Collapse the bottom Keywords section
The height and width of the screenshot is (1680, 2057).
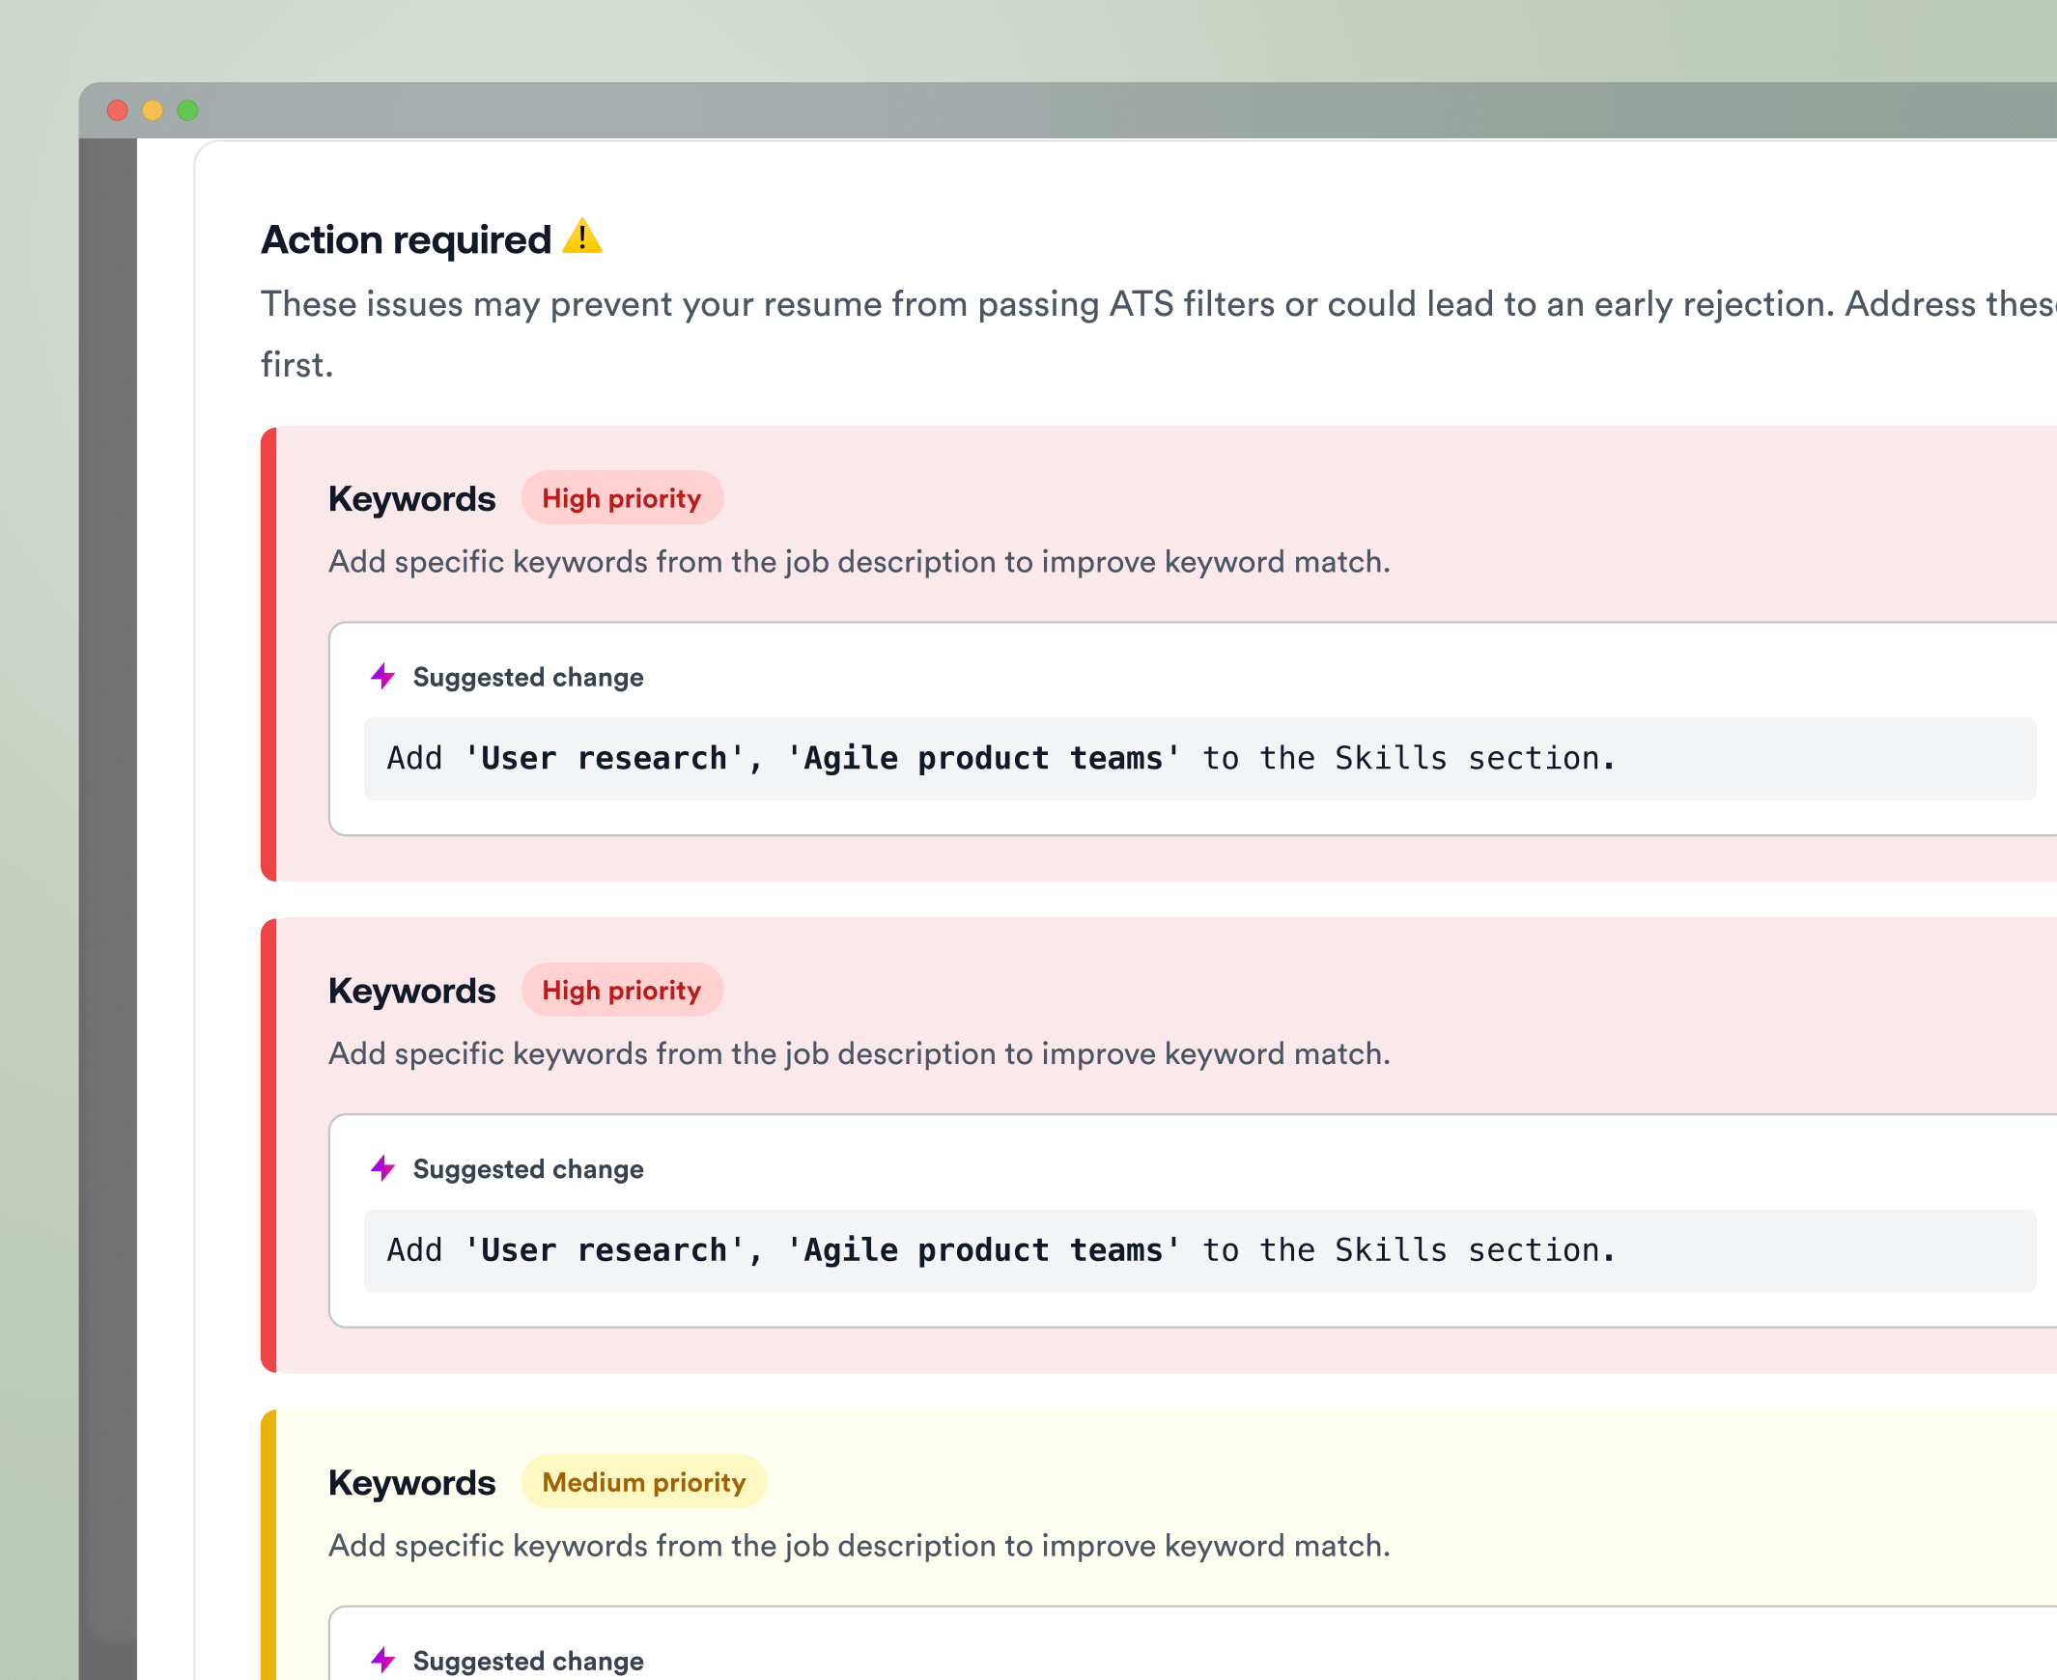tap(412, 1482)
